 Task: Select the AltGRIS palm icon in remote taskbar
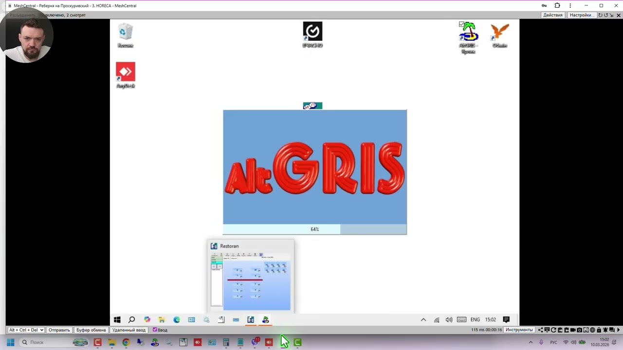265,319
